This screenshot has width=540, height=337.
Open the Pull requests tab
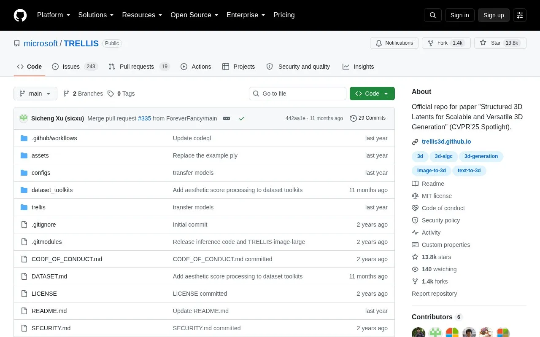coord(139,67)
